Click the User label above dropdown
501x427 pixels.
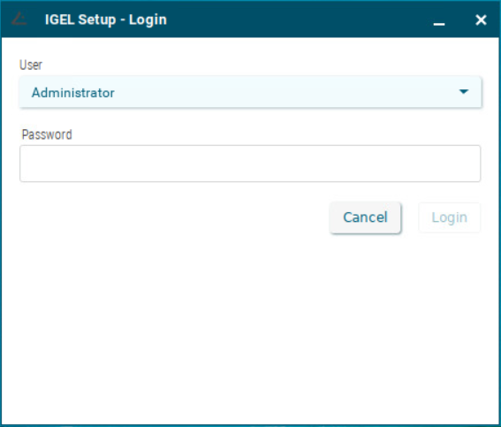31,65
